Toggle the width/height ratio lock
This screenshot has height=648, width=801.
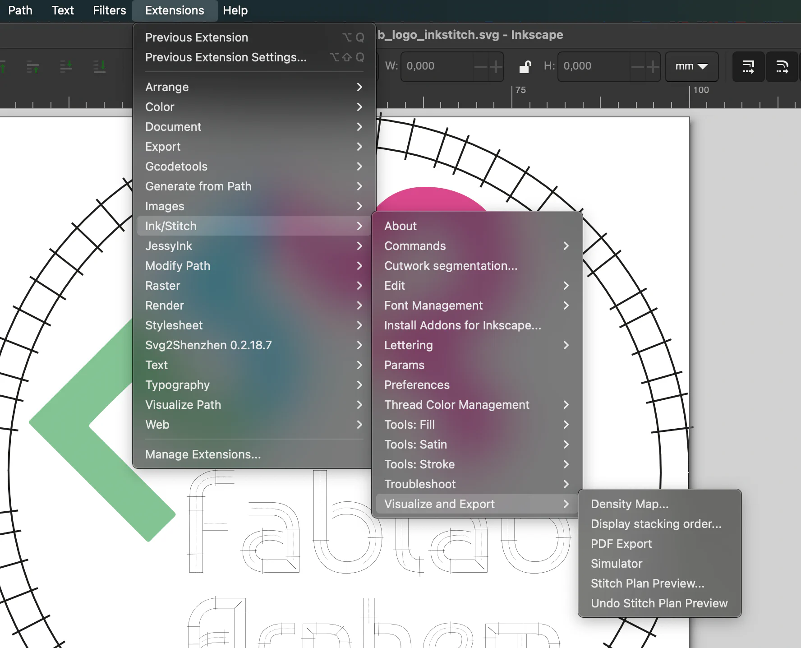[x=525, y=67]
